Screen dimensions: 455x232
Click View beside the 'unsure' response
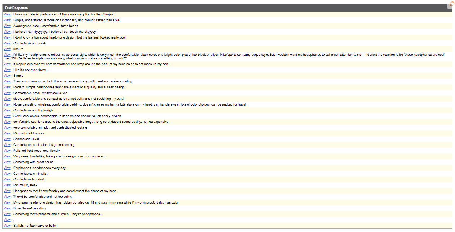point(7,49)
